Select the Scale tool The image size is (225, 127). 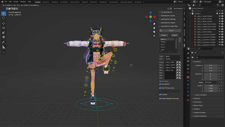point(4,32)
